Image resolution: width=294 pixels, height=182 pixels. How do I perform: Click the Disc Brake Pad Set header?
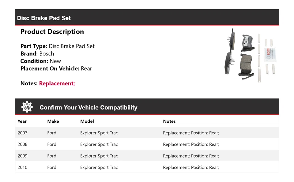(x=44, y=18)
